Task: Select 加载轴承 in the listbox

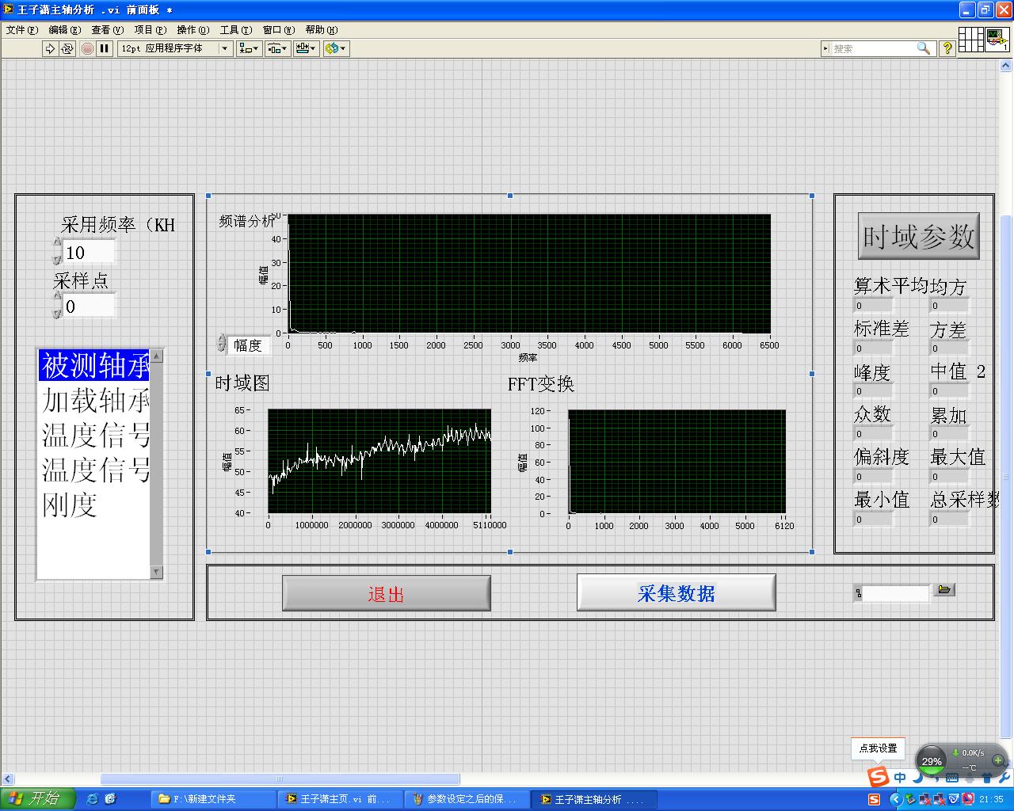Action: click(x=94, y=401)
